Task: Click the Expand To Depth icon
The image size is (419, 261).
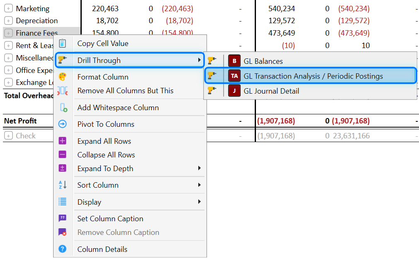Action: [x=62, y=168]
